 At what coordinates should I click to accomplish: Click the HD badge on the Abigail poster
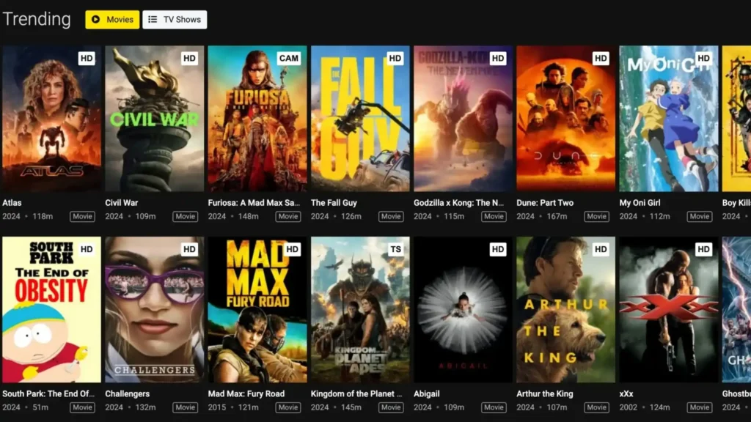tap(497, 249)
